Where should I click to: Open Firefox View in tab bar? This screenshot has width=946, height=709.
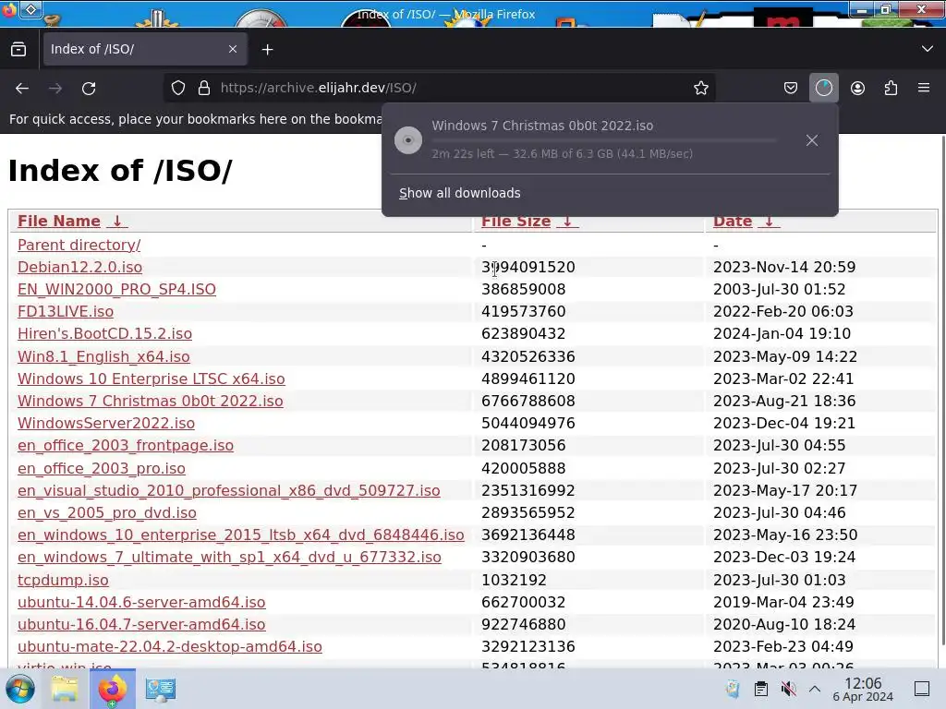tap(18, 50)
